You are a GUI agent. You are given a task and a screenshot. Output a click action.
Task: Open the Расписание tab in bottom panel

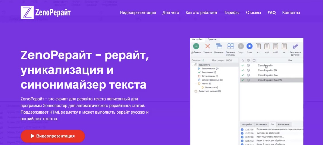(x=284, y=124)
